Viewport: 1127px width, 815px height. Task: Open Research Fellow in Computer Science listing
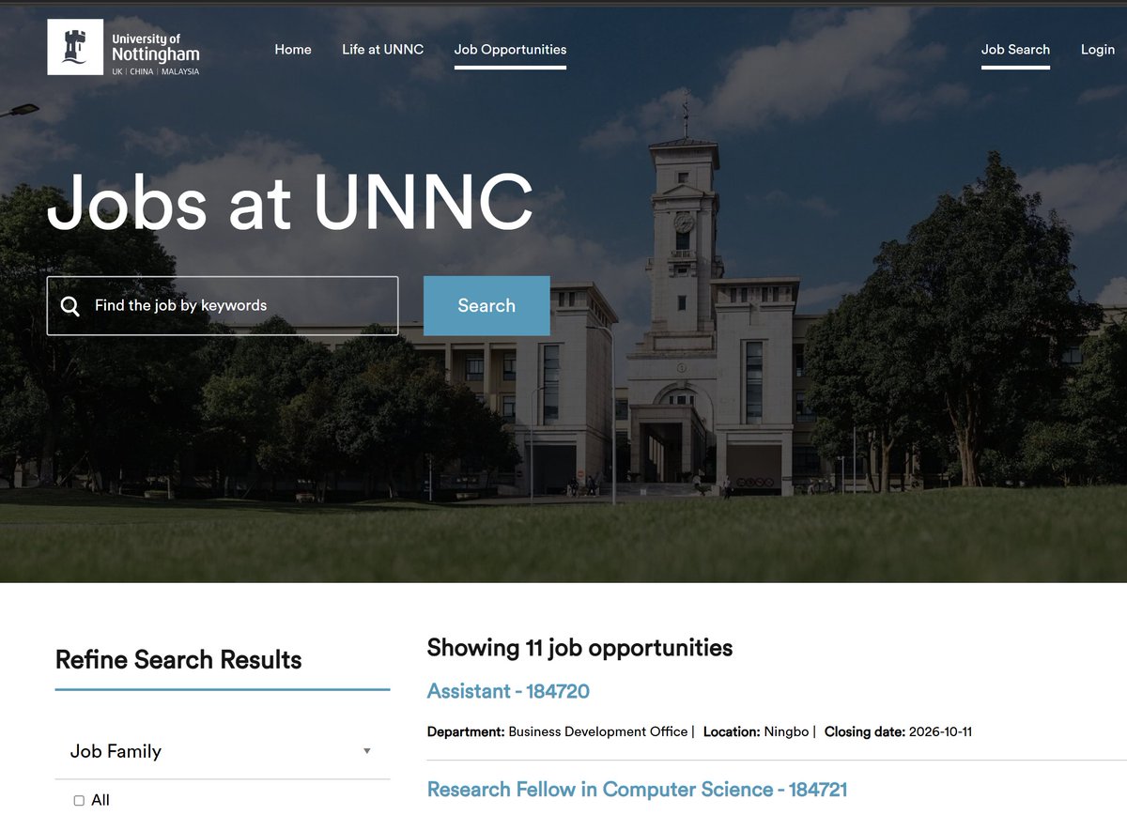pyautogui.click(x=637, y=790)
